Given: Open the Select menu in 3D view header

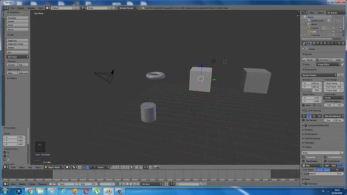Looking at the screenshot, I should click(22, 167).
